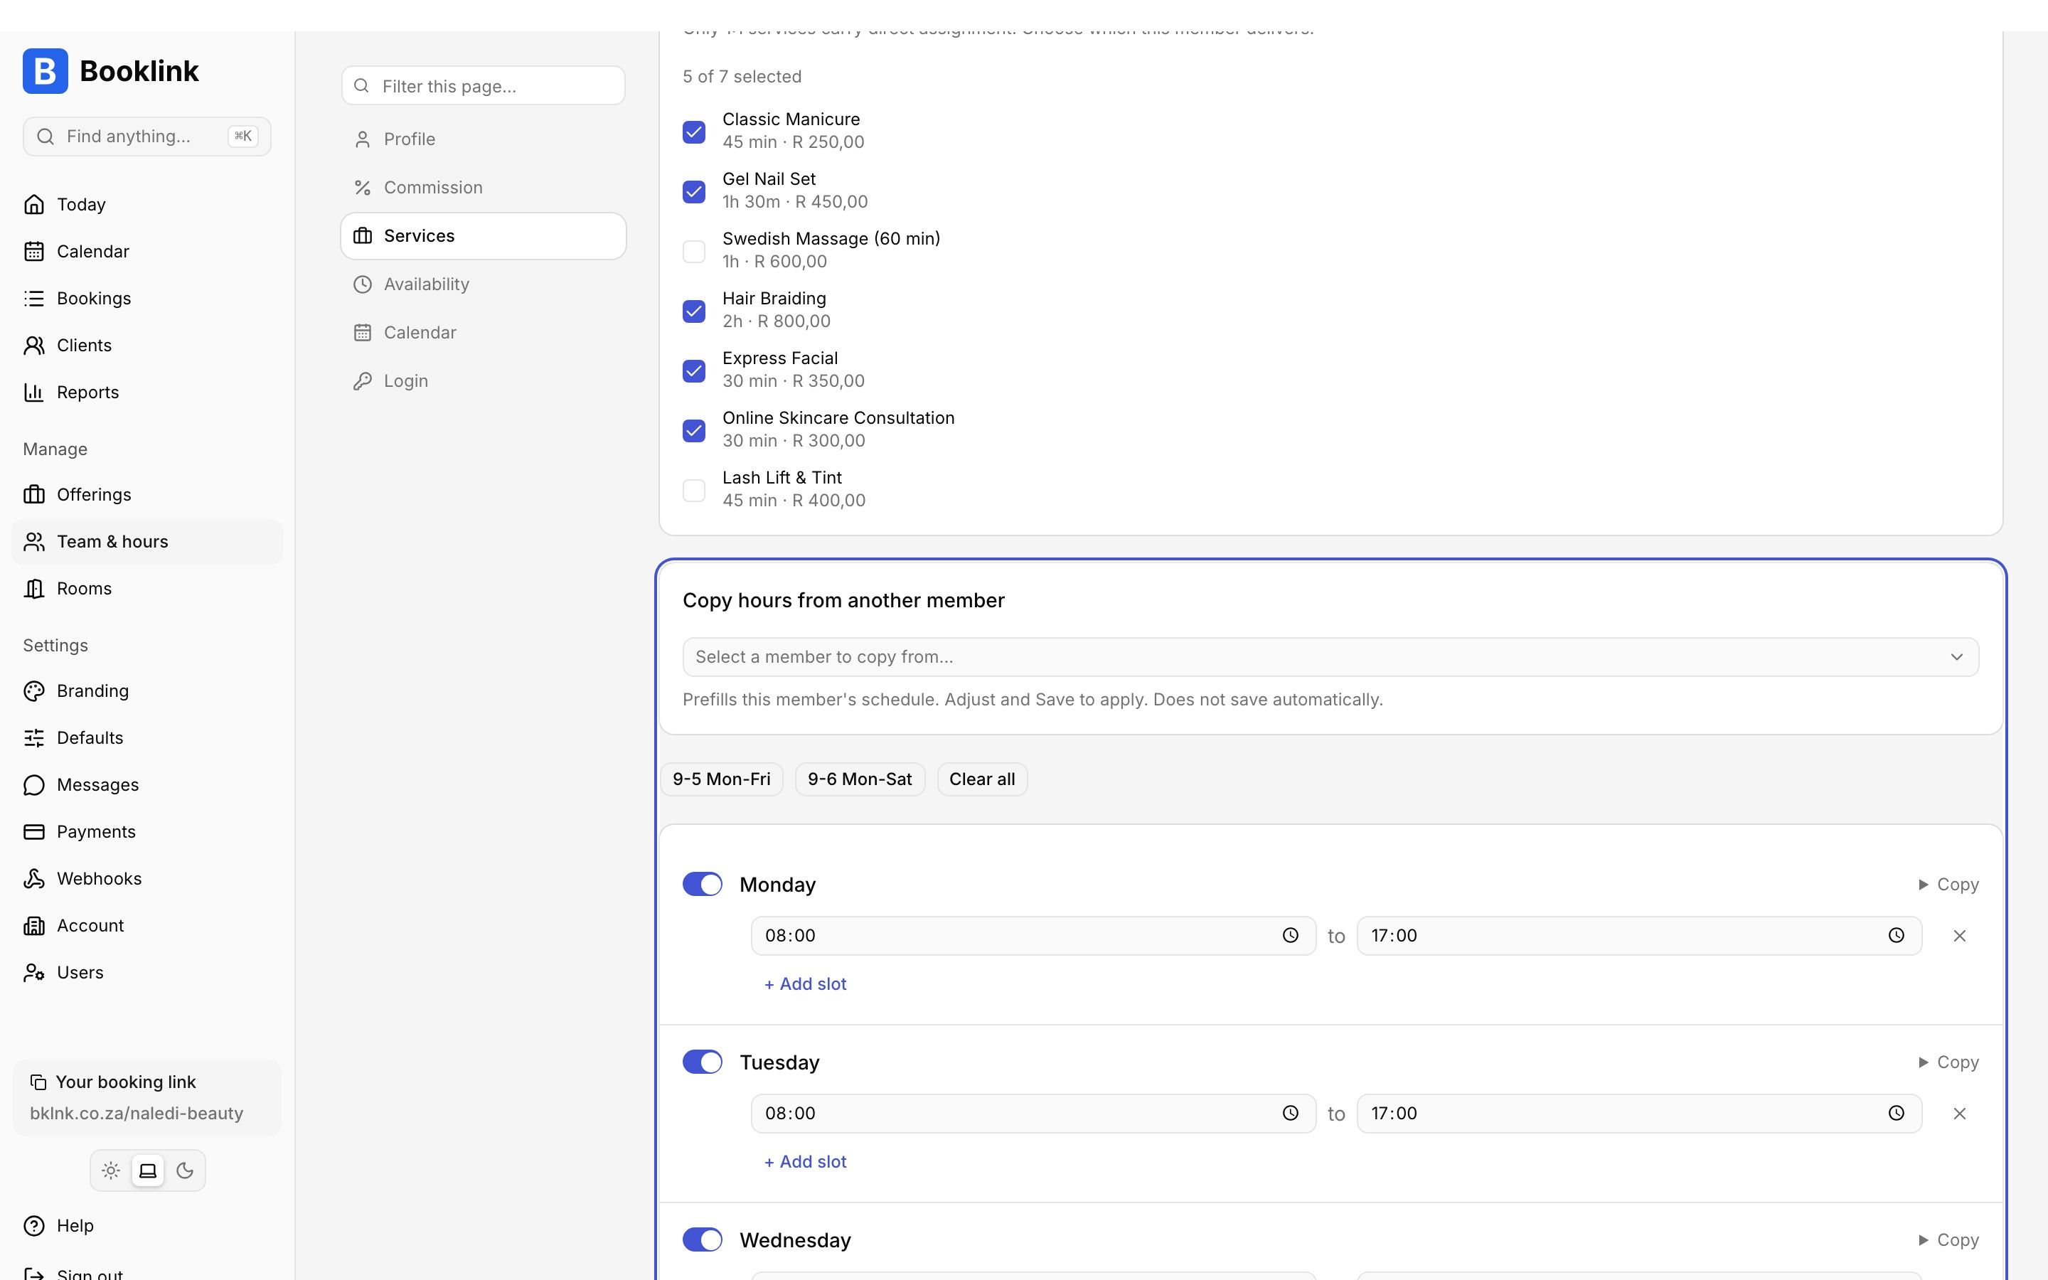Switch to dark theme moon icon
The image size is (2048, 1280).
pyautogui.click(x=184, y=1170)
